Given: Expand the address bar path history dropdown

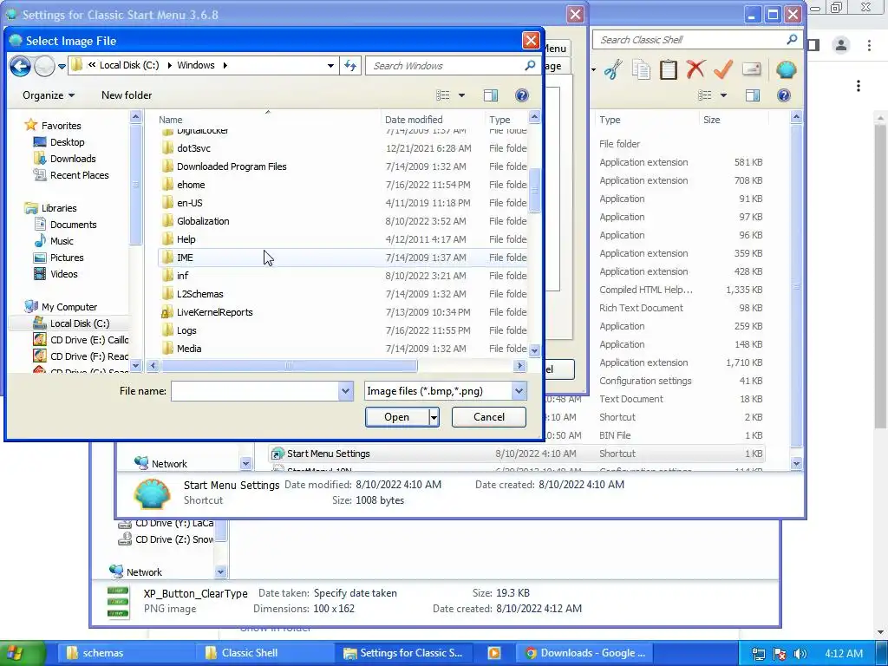Looking at the screenshot, I should point(330,66).
